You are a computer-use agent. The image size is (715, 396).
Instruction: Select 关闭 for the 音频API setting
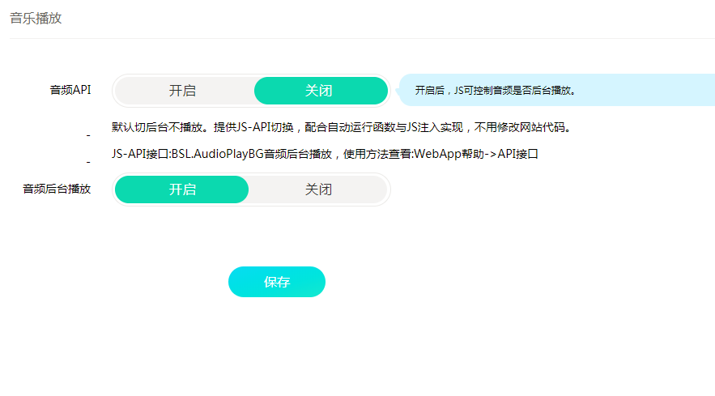pyautogui.click(x=321, y=91)
